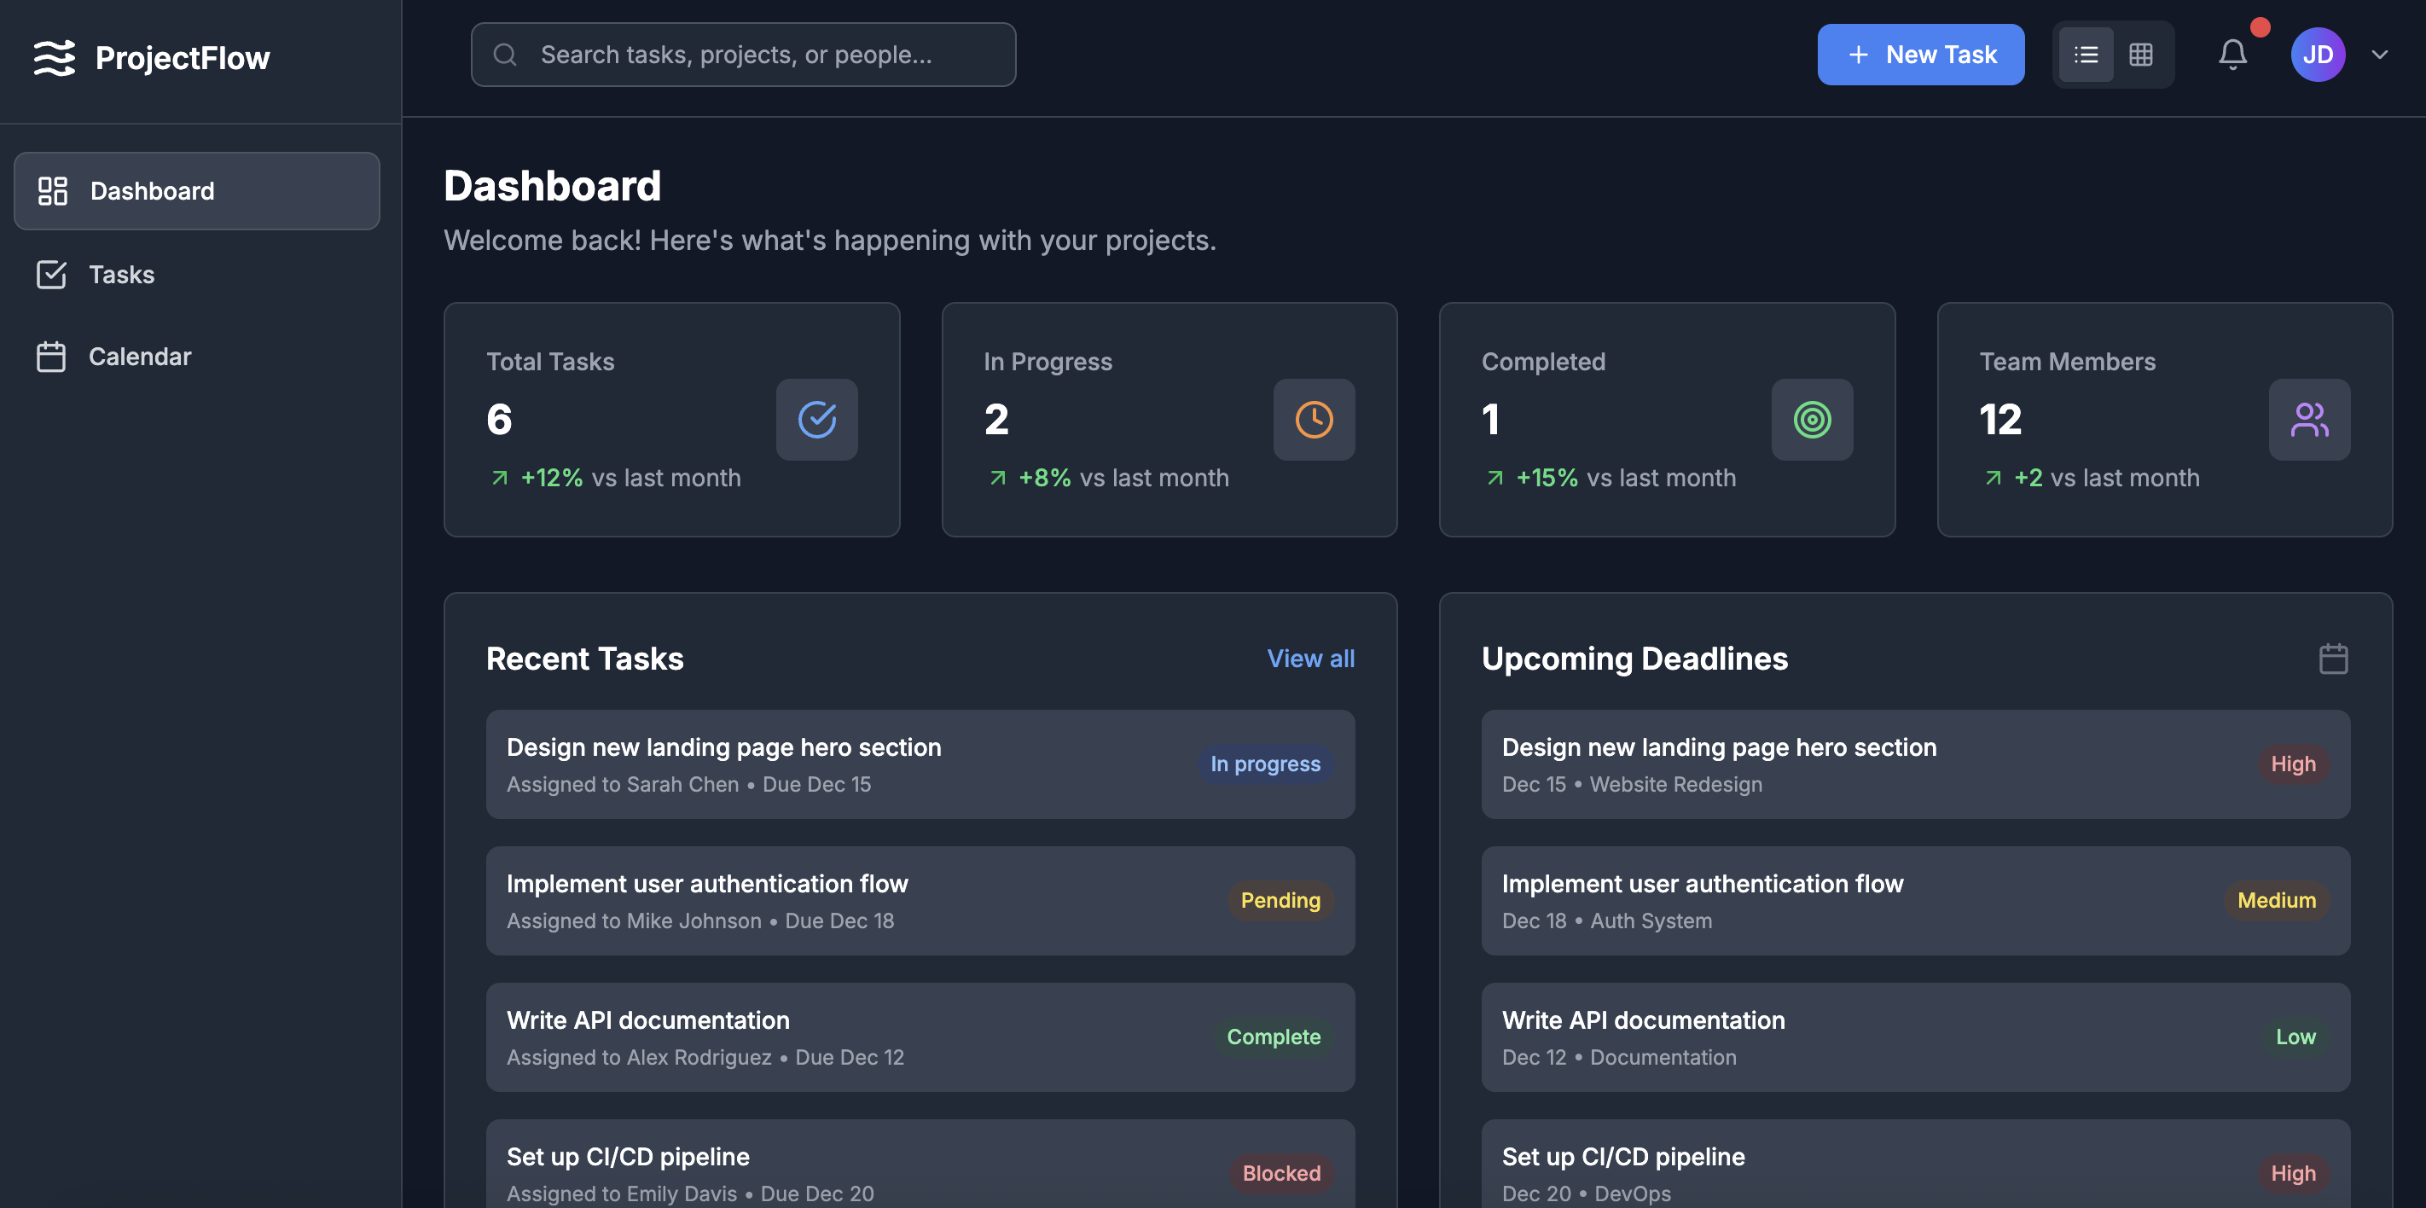The width and height of the screenshot is (2426, 1208).
Task: Select Dashboard in the sidebar
Action: point(197,191)
